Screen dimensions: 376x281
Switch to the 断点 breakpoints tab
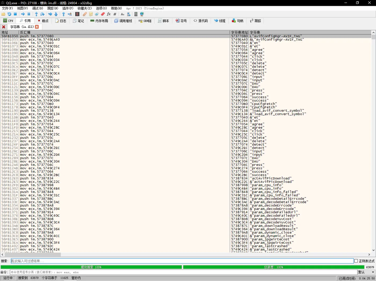coord(43,21)
